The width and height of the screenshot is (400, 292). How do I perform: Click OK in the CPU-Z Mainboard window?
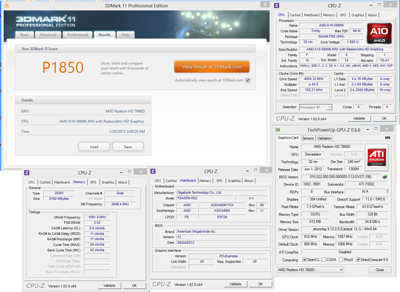[261, 284]
